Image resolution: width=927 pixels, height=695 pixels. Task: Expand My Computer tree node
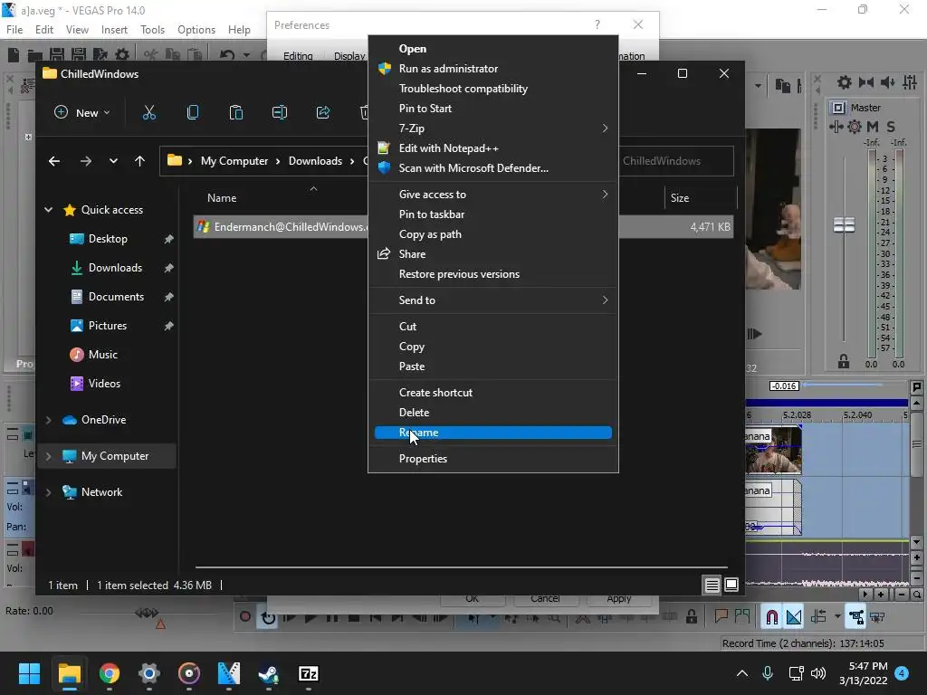(49, 456)
